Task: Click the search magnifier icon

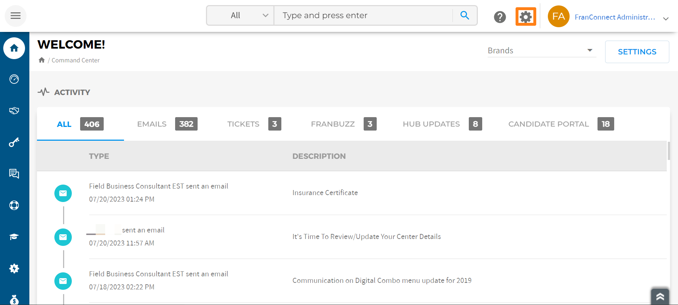Action: (464, 15)
